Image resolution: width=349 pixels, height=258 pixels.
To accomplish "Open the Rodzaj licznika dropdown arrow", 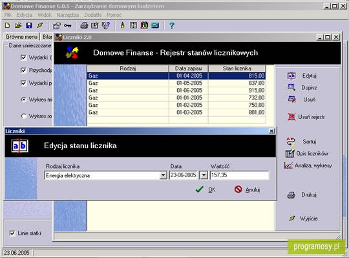I will pos(163,175).
